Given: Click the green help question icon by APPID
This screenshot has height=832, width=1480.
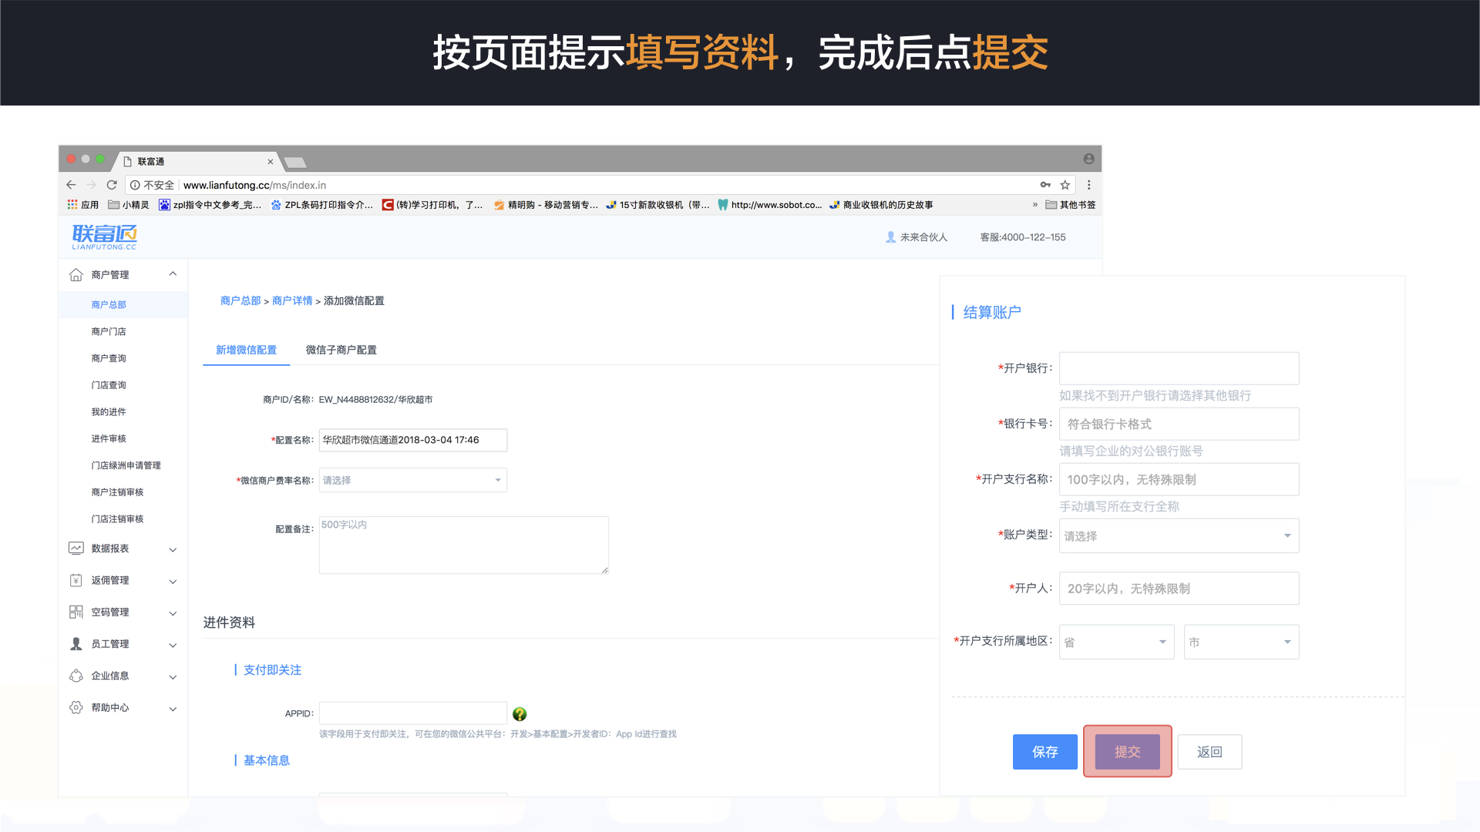Looking at the screenshot, I should click(520, 714).
